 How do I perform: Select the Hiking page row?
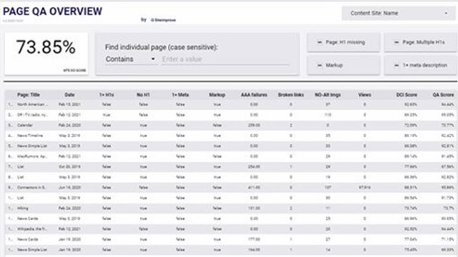tap(24, 207)
